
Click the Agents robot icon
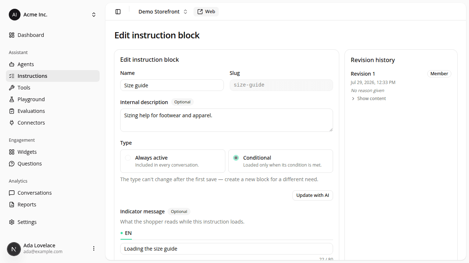pos(12,64)
